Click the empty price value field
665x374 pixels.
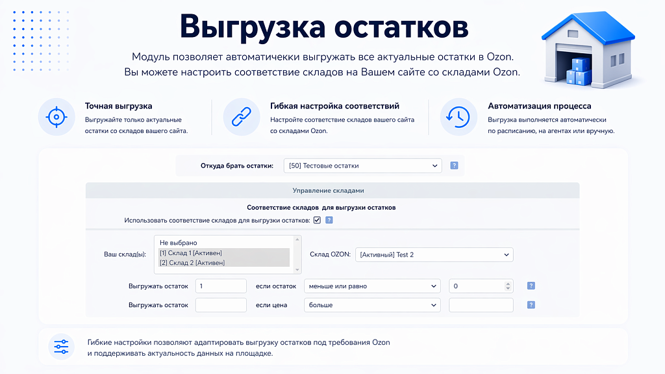point(481,305)
